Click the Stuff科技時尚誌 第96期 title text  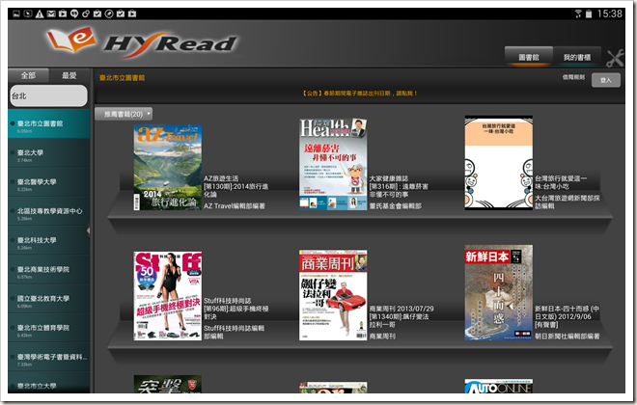pyautogui.click(x=236, y=309)
